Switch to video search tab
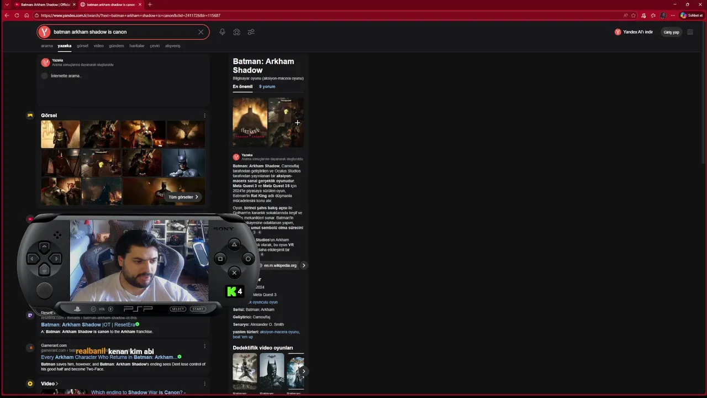The height and width of the screenshot is (398, 707). click(x=98, y=46)
